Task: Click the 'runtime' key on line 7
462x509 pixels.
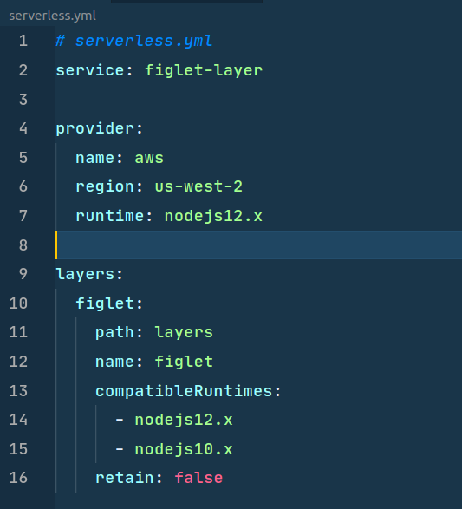Action: coord(110,216)
